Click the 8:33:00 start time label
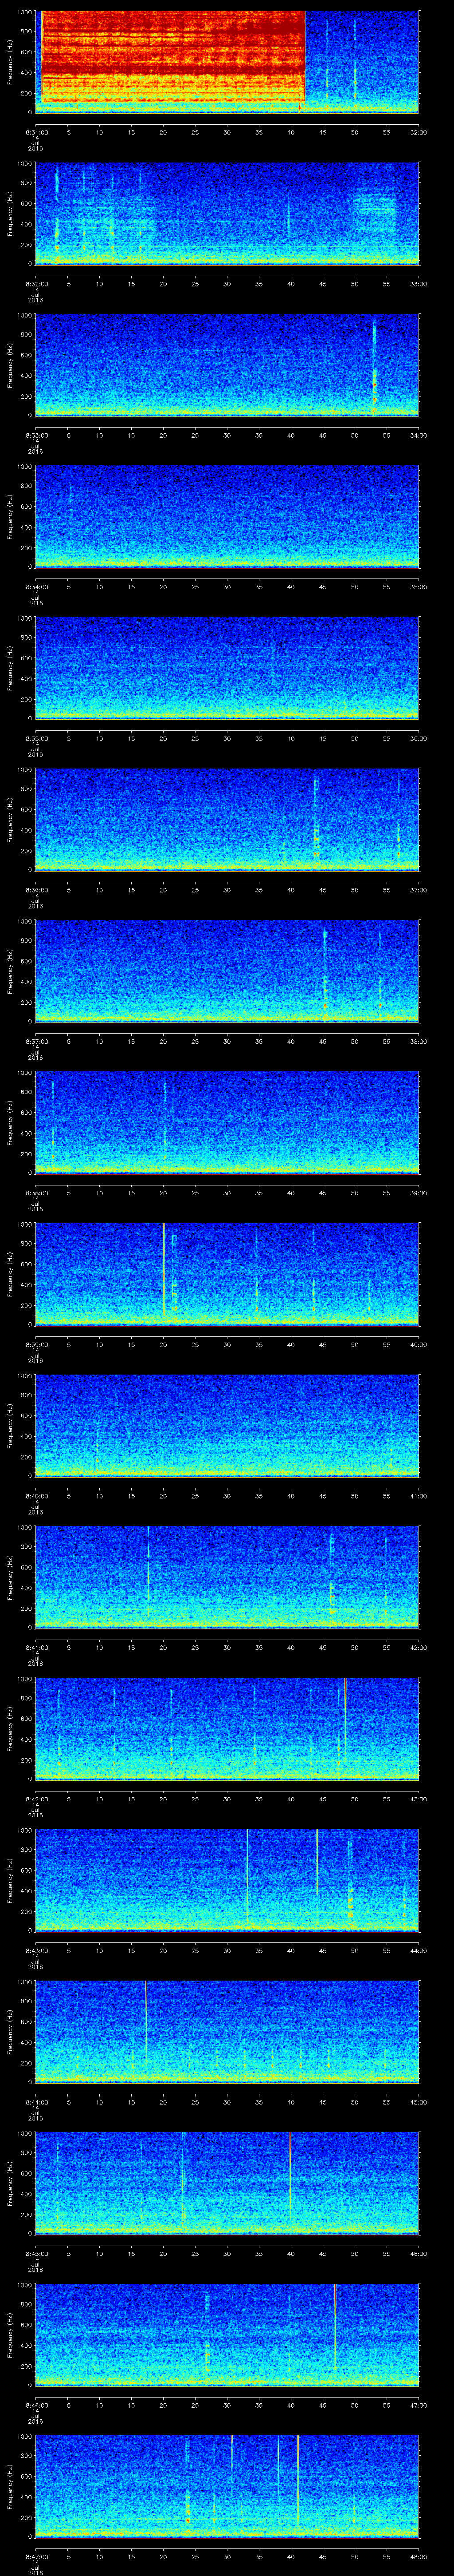454x2576 pixels. [x=36, y=435]
